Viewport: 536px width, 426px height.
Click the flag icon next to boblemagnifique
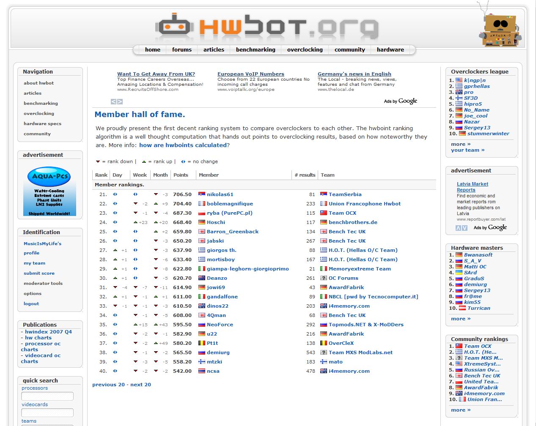coord(202,204)
